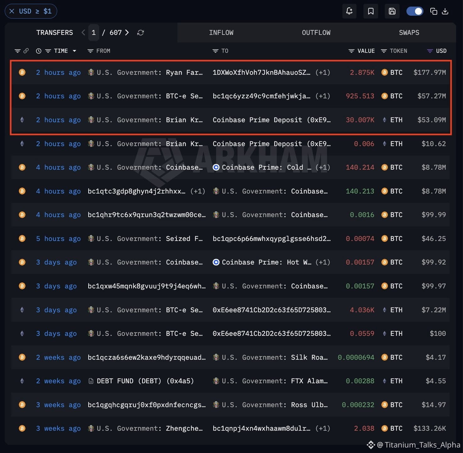
Task: Open Coinbase Prime: Hot W... recipient
Action: tap(262, 262)
